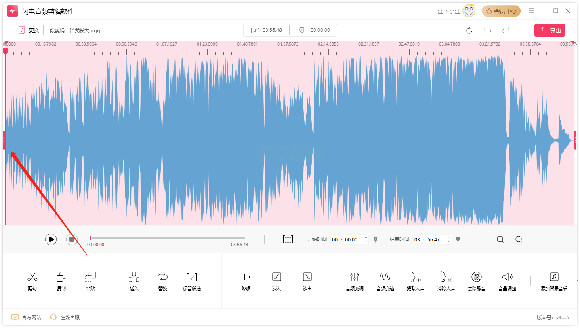The width and height of the screenshot is (580, 328).
Task: Click the redo arrow in the top toolbar
Action: (x=506, y=30)
